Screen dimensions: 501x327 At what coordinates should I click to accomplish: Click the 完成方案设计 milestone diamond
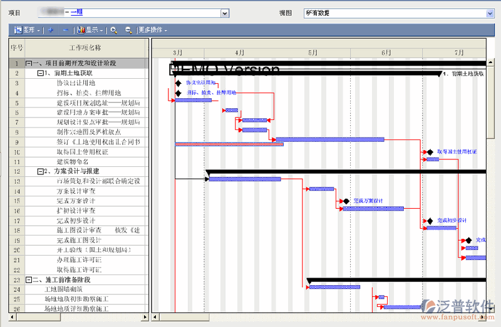[x=346, y=201]
